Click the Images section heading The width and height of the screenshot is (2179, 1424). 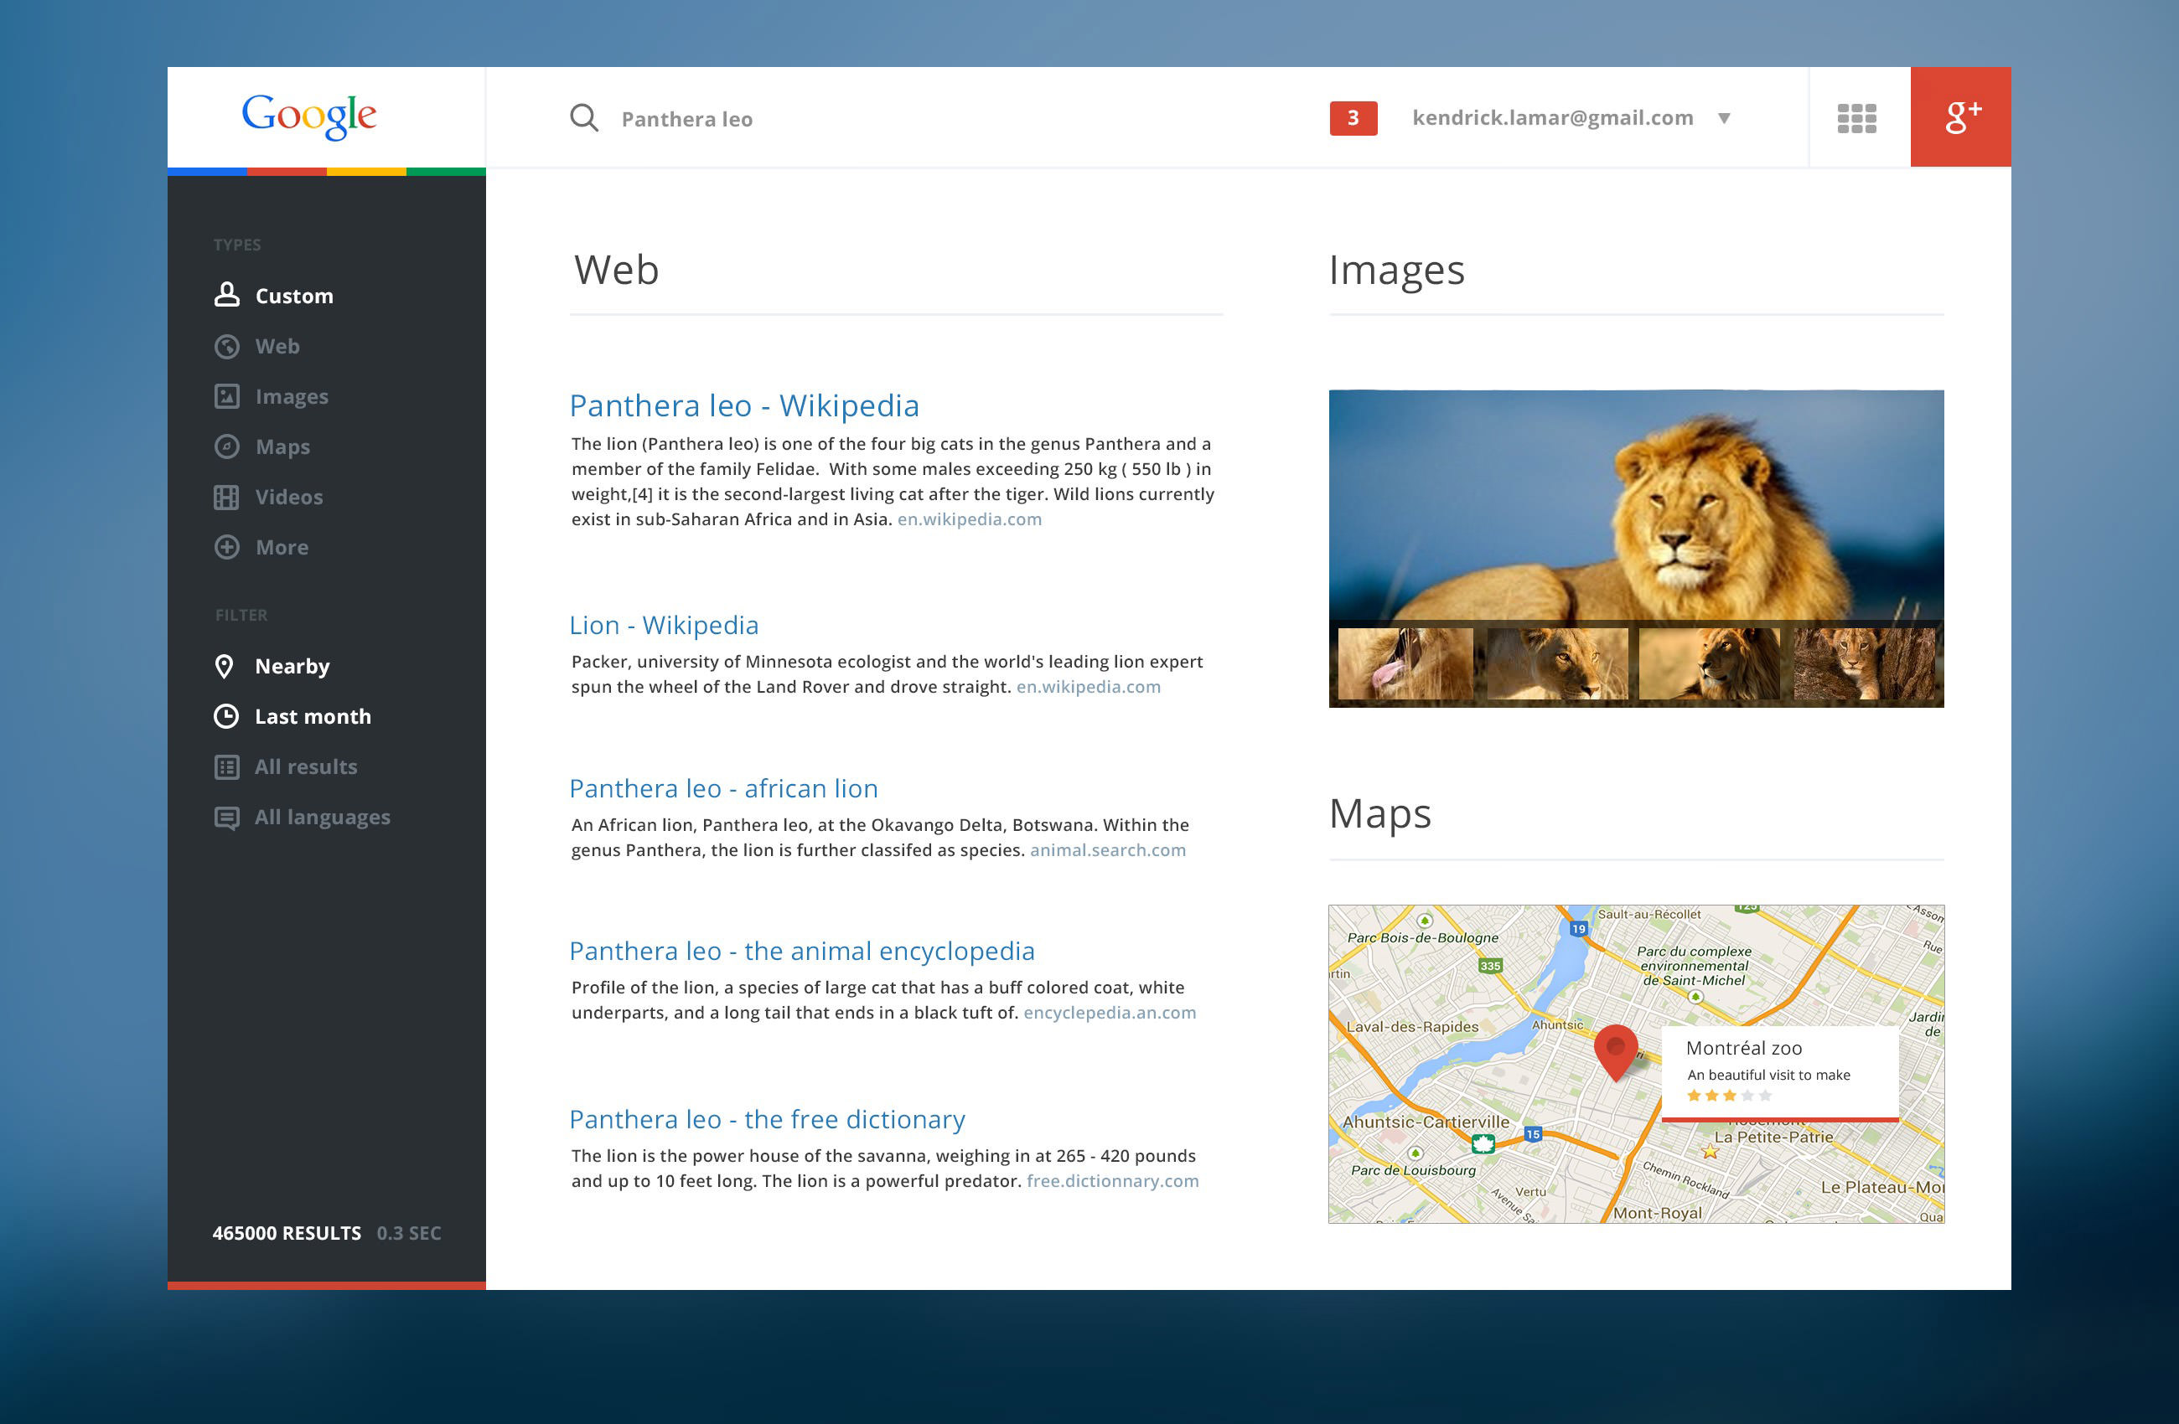[x=1396, y=271]
